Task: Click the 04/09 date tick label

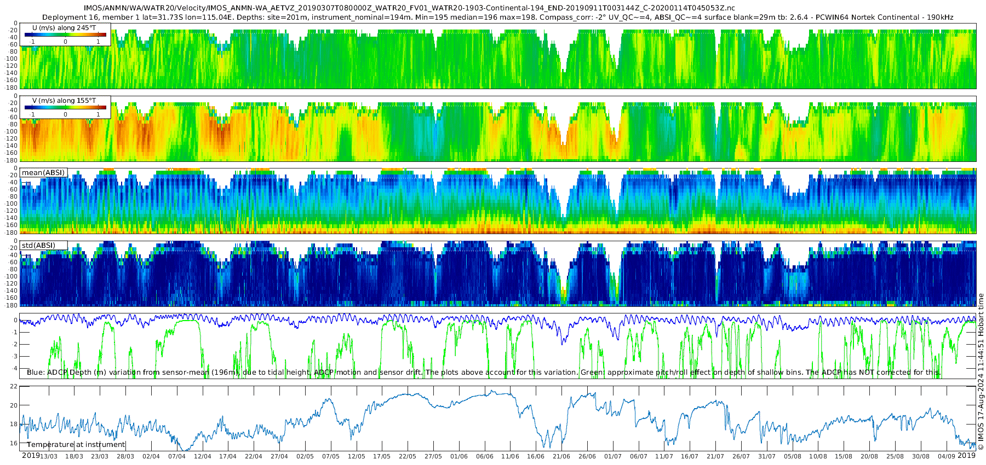Action: pyautogui.click(x=947, y=456)
